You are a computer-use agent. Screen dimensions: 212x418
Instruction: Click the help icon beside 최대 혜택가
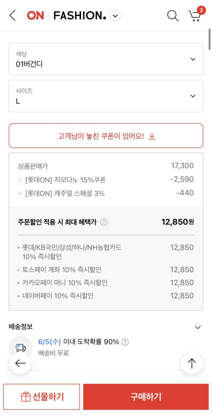click(104, 222)
